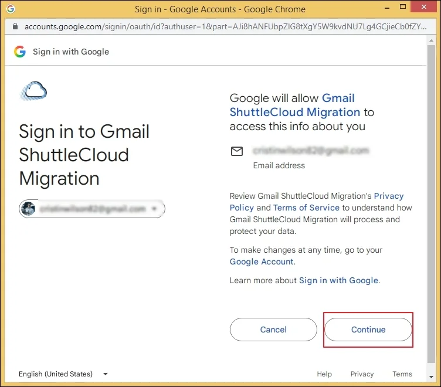Click the 'Email address' label text

279,165
